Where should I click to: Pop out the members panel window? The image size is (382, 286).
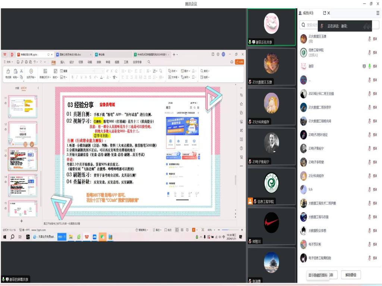pos(325,13)
